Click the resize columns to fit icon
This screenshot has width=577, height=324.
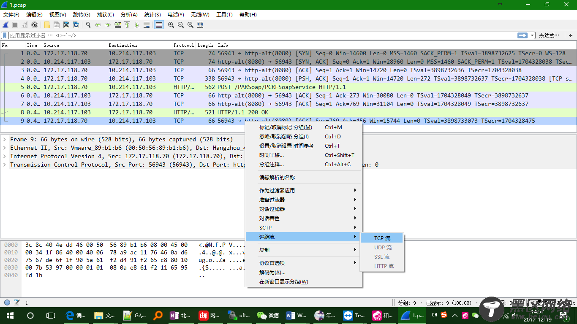click(x=200, y=25)
